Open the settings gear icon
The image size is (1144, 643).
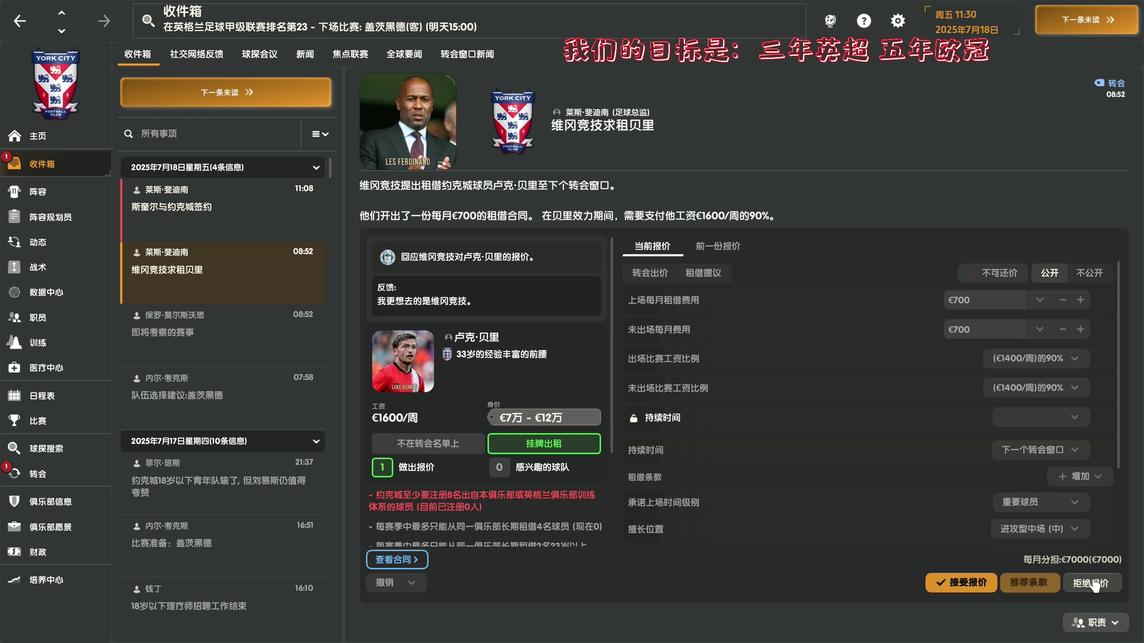click(897, 21)
